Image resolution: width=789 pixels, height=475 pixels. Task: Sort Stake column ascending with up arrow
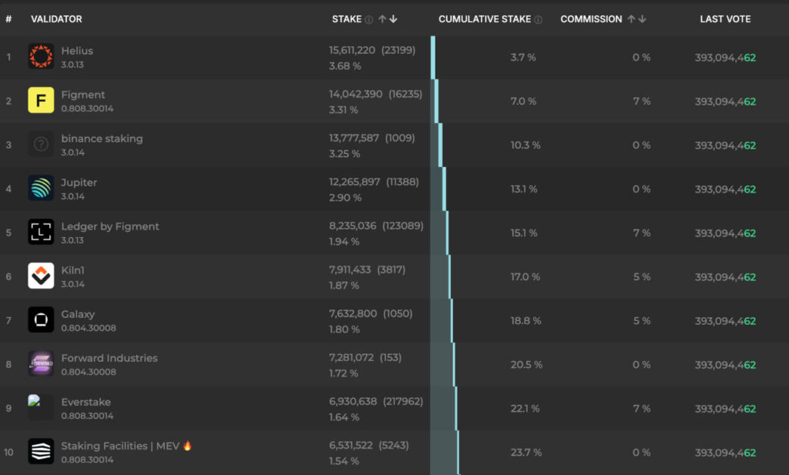pyautogui.click(x=382, y=19)
